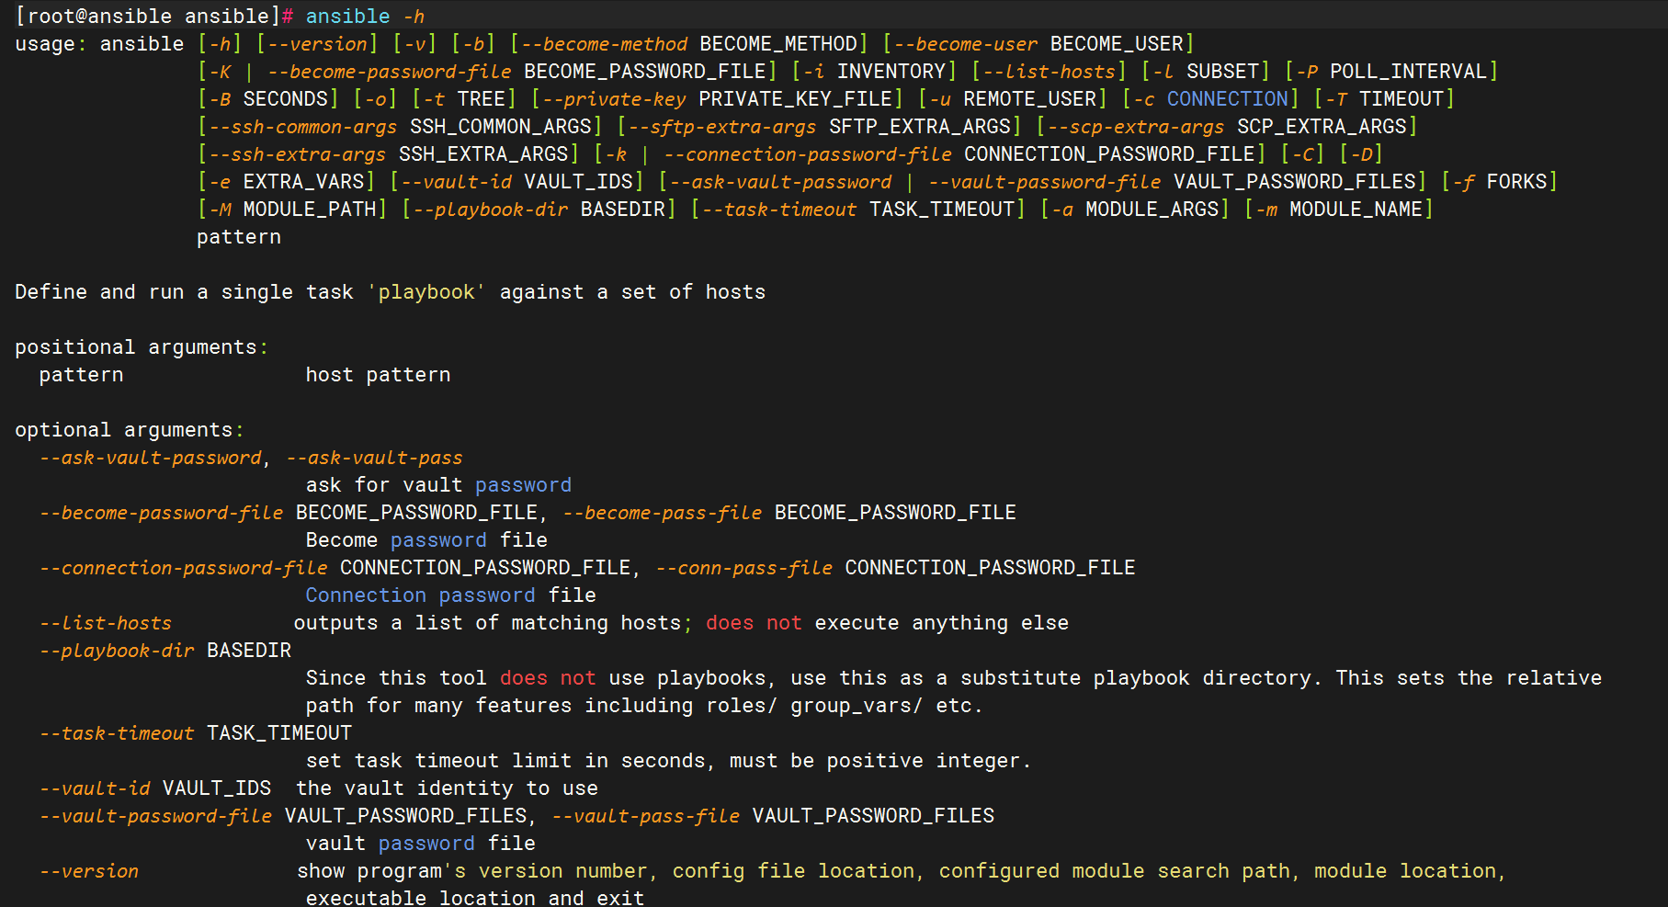Click '--private-key' option in usage

click(x=614, y=99)
